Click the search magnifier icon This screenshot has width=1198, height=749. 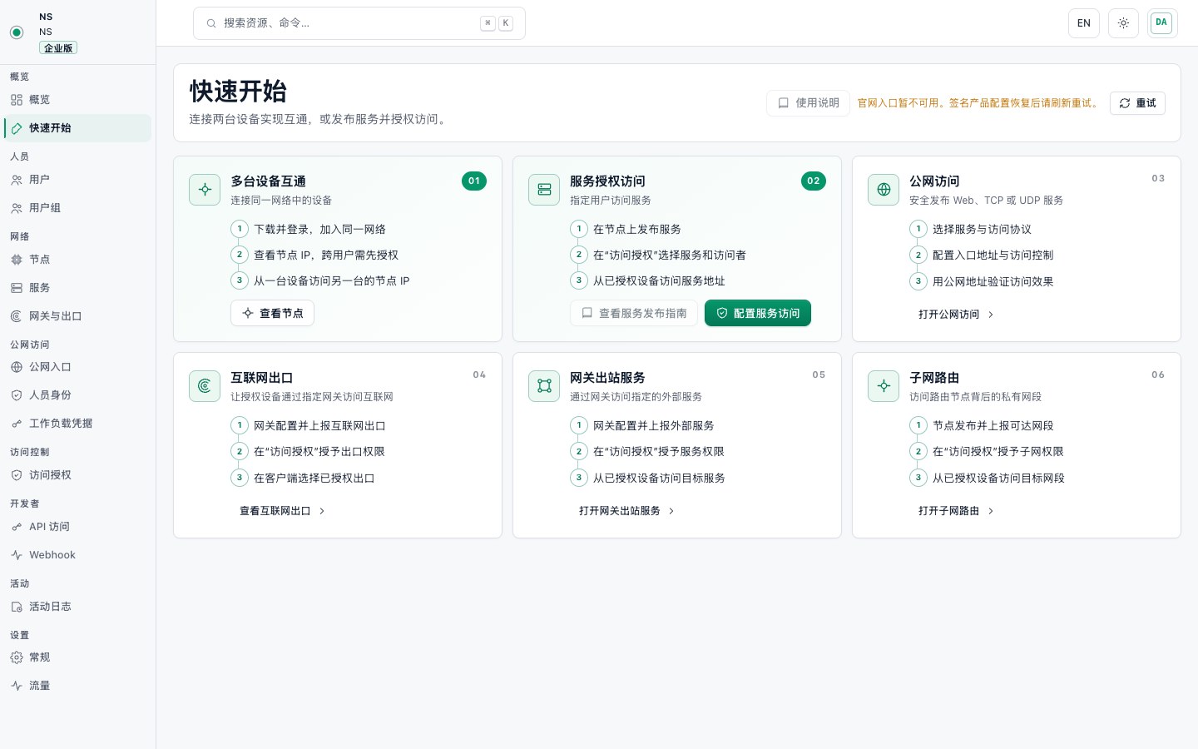click(x=211, y=23)
